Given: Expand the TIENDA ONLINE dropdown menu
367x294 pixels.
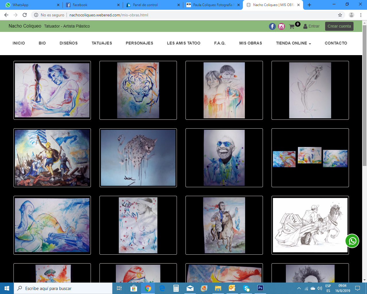Looking at the screenshot, I should point(293,43).
